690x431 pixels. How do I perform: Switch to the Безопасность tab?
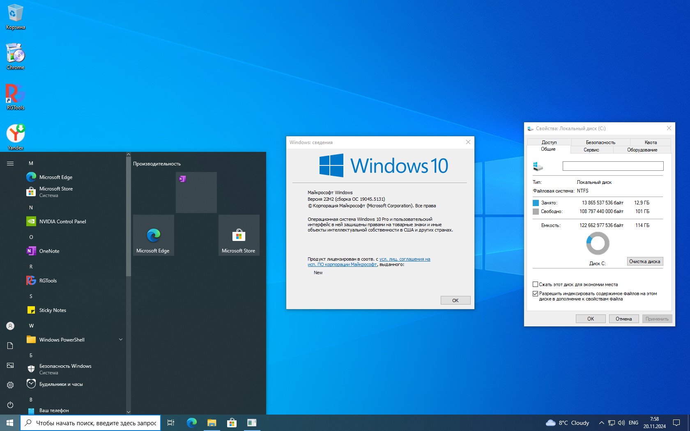coord(600,142)
